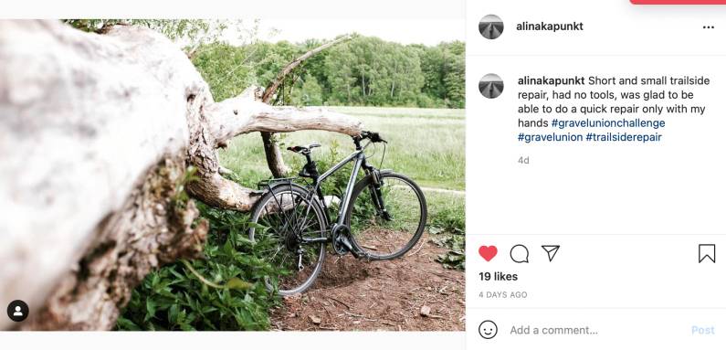Open the #trailsiderepair hashtag
The height and width of the screenshot is (350, 726).
(624, 137)
